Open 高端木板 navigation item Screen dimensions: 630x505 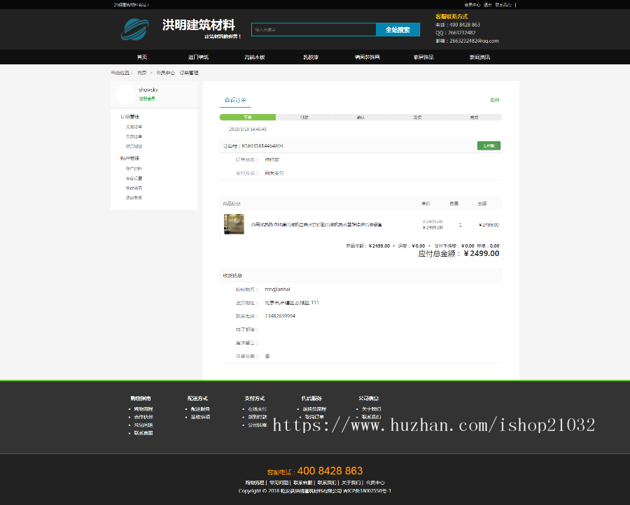click(255, 57)
